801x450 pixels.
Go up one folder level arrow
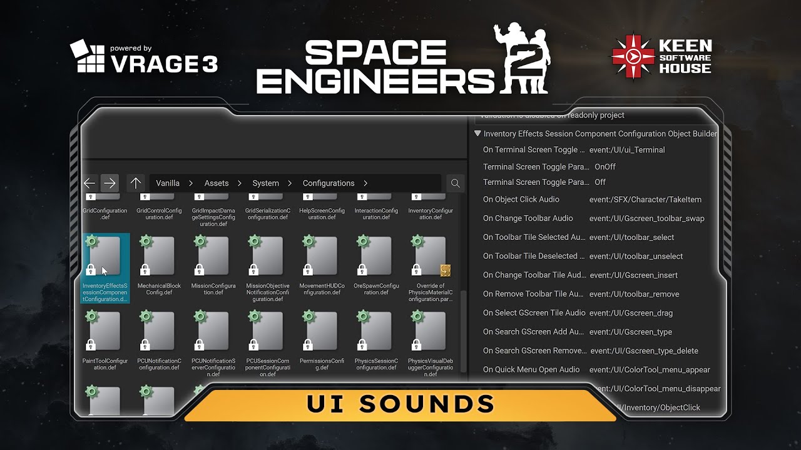pyautogui.click(x=136, y=183)
